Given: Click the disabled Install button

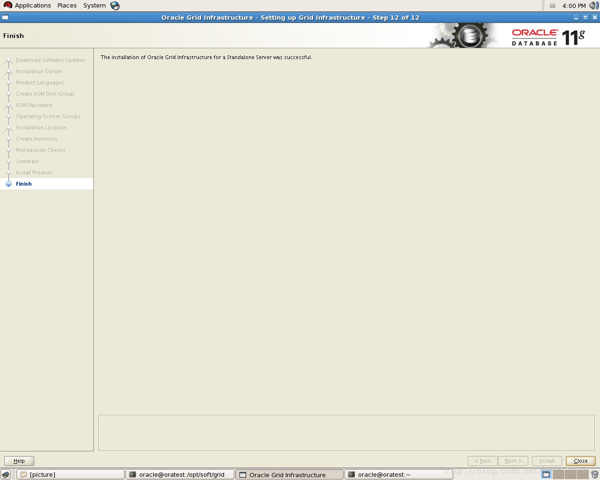Looking at the screenshot, I should [547, 461].
